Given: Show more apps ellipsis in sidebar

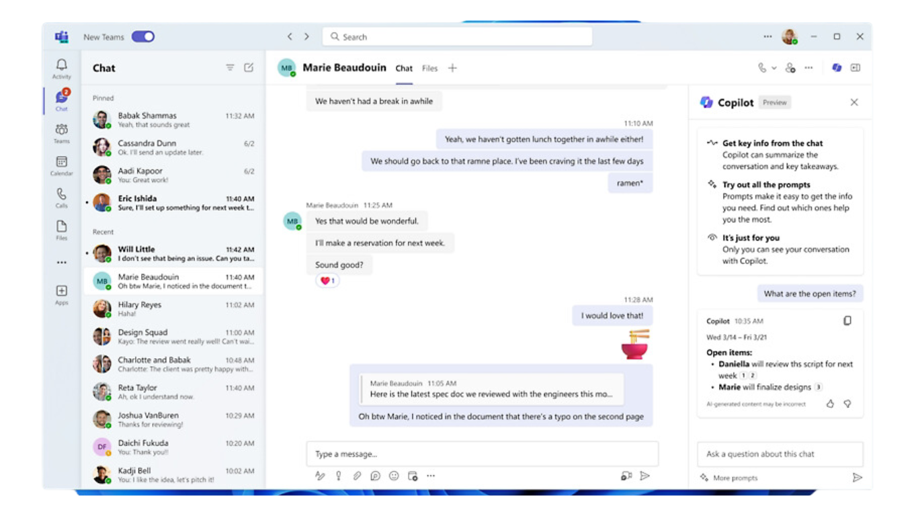Looking at the screenshot, I should tap(61, 263).
